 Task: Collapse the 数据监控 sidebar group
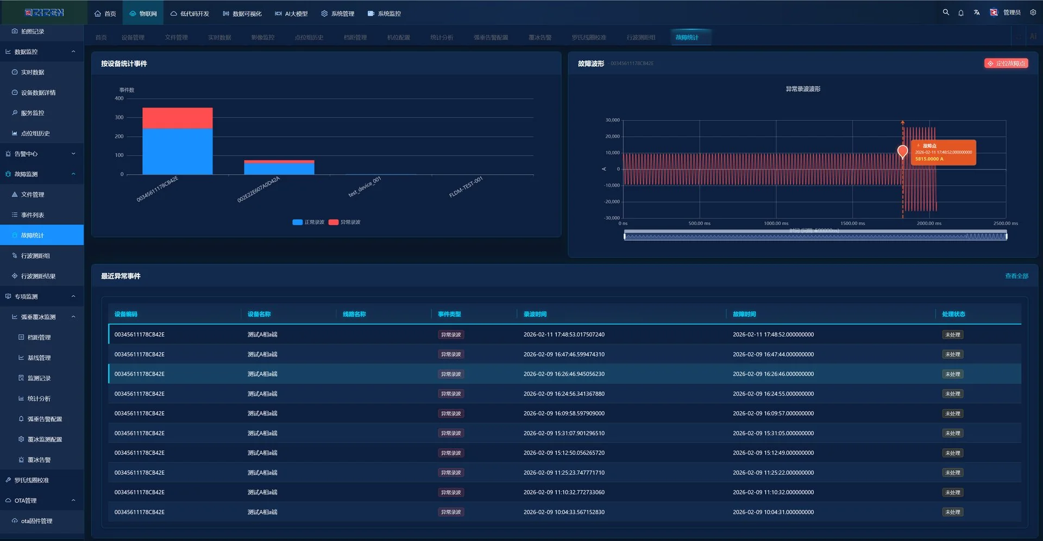tap(73, 52)
